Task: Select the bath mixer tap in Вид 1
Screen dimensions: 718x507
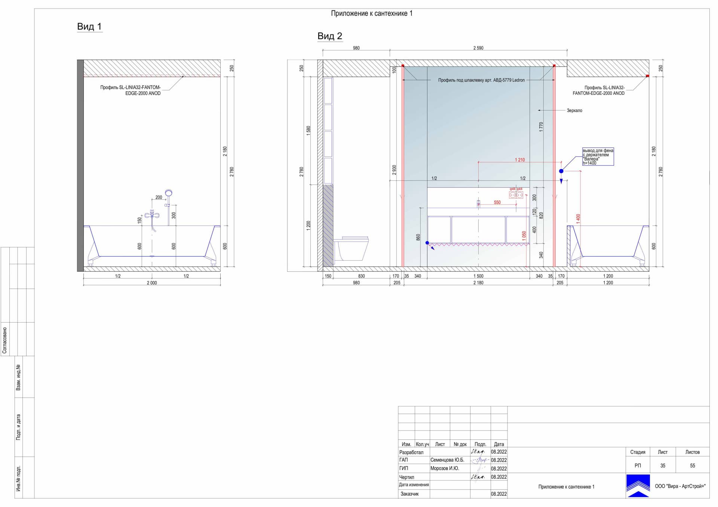Action: point(152,215)
